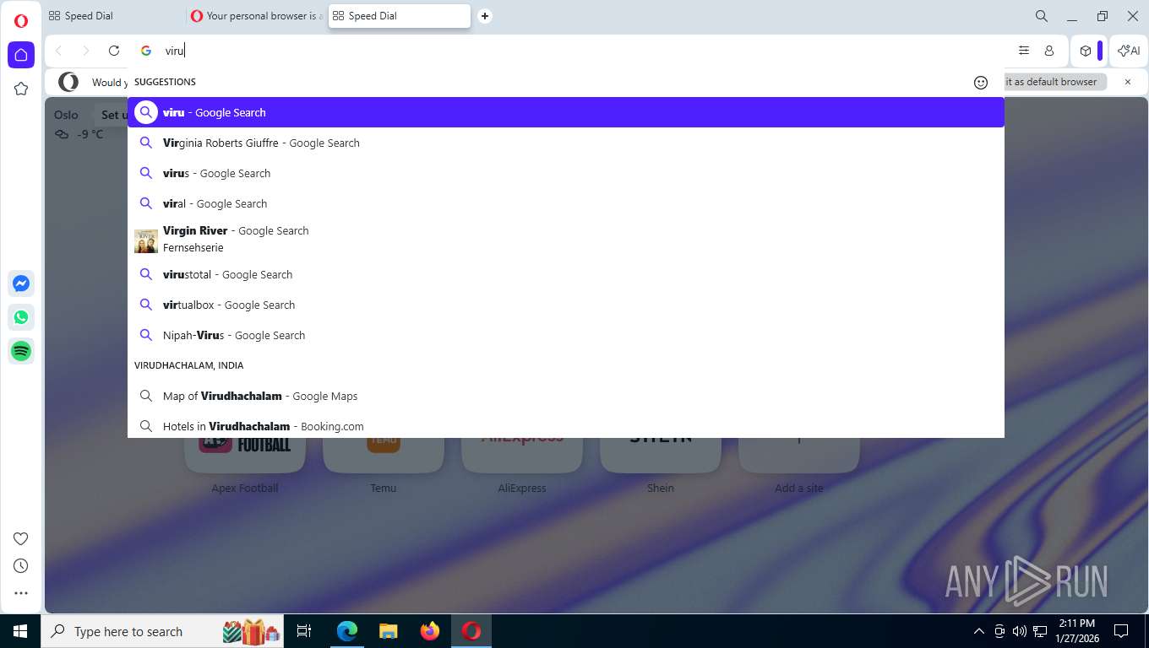The image size is (1149, 648).
Task: Open the Shein speed dial tile
Action: pyautogui.click(x=661, y=456)
